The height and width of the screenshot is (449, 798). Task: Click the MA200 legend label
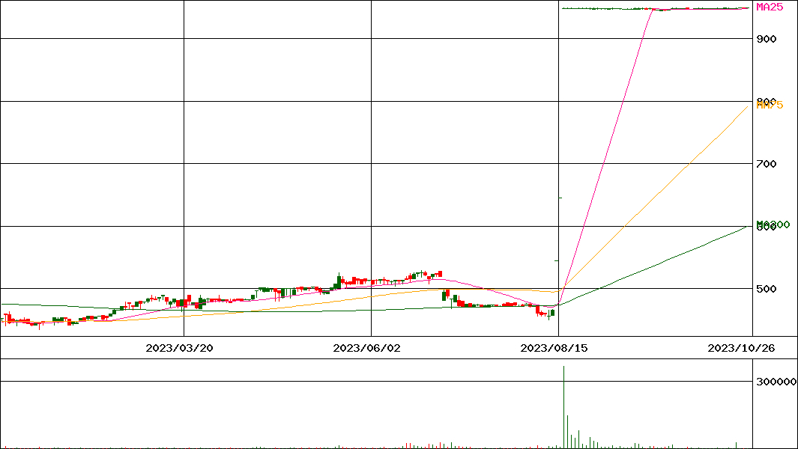pos(773,224)
